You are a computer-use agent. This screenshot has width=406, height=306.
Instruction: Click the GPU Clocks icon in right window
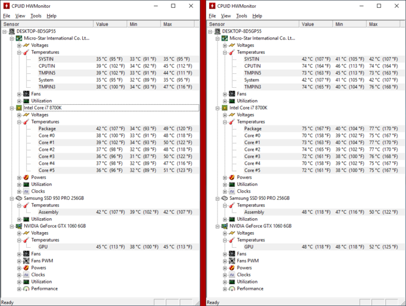[x=231, y=274]
